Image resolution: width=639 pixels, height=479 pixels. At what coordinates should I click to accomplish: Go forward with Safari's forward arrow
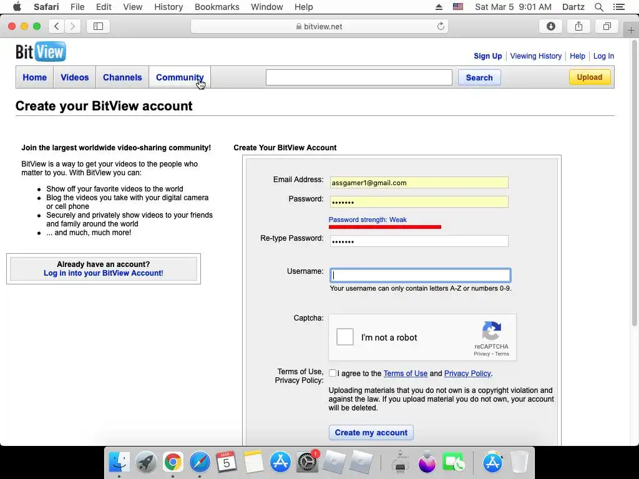(x=72, y=26)
